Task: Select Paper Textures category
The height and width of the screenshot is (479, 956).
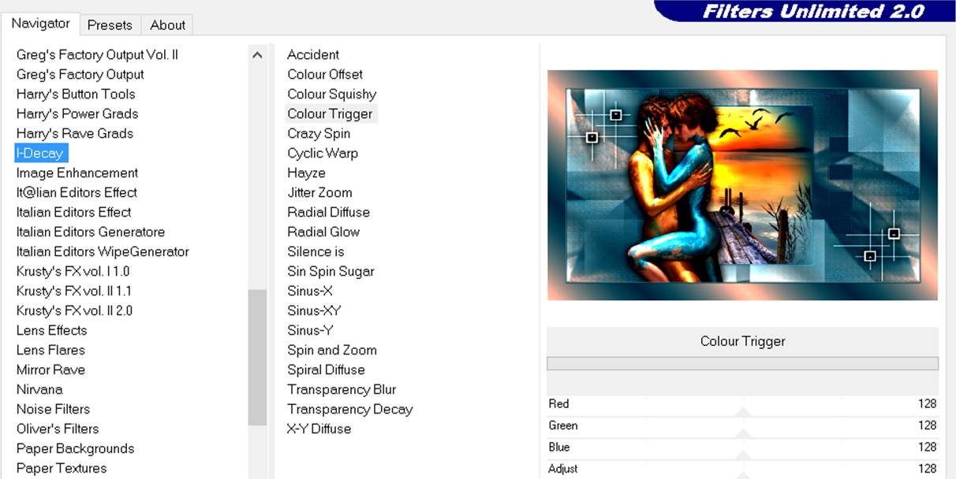Action: click(62, 468)
